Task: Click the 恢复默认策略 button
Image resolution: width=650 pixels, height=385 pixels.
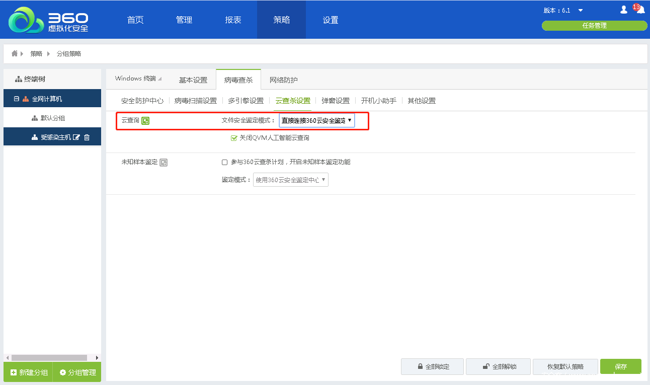Action: click(565, 366)
